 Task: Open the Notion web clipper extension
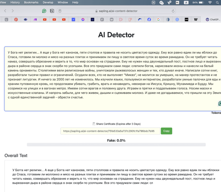(x=52, y=11)
